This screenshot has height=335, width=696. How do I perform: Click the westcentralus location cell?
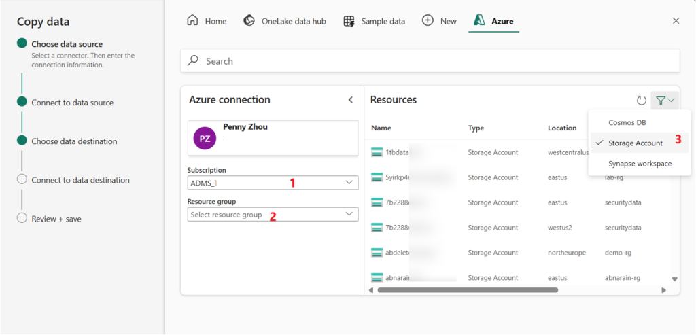[569, 152]
